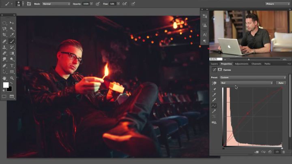Open the Brush Presets collapsed panel icon
The image size is (292, 164).
(204, 16)
